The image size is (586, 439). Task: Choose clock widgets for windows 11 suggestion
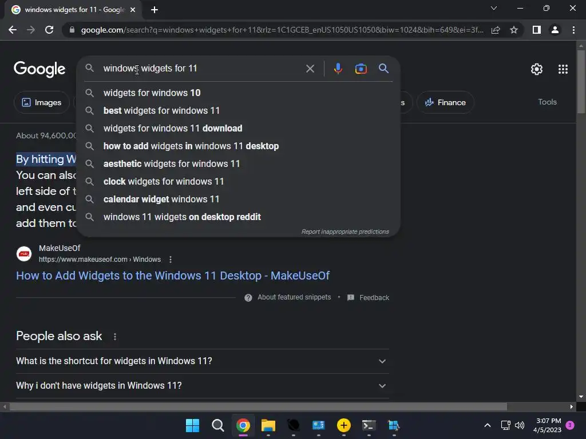[239, 181]
